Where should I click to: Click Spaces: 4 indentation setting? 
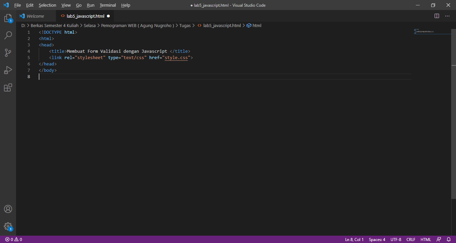pyautogui.click(x=377, y=239)
